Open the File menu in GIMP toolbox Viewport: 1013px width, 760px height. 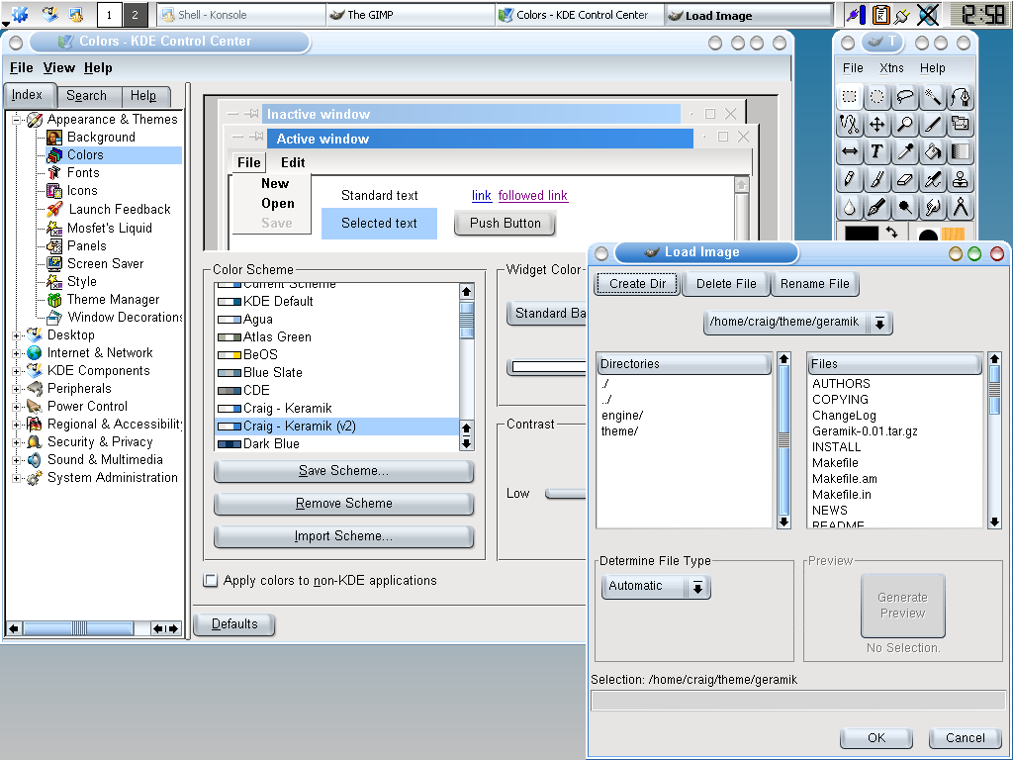(x=853, y=68)
